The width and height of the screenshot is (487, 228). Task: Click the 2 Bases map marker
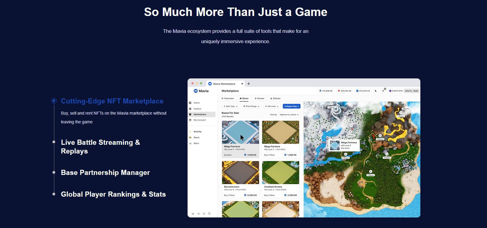(371, 175)
